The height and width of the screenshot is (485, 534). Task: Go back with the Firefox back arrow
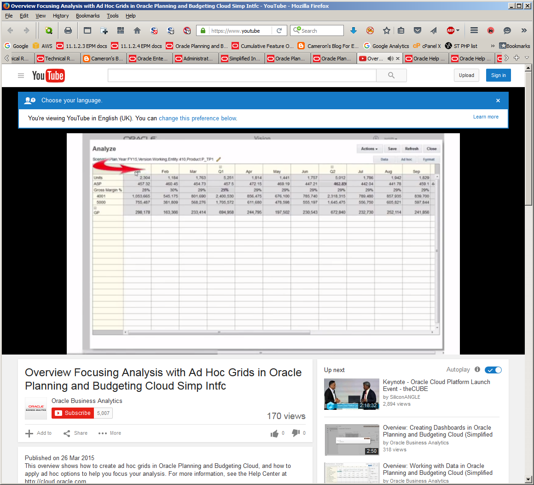[10, 31]
